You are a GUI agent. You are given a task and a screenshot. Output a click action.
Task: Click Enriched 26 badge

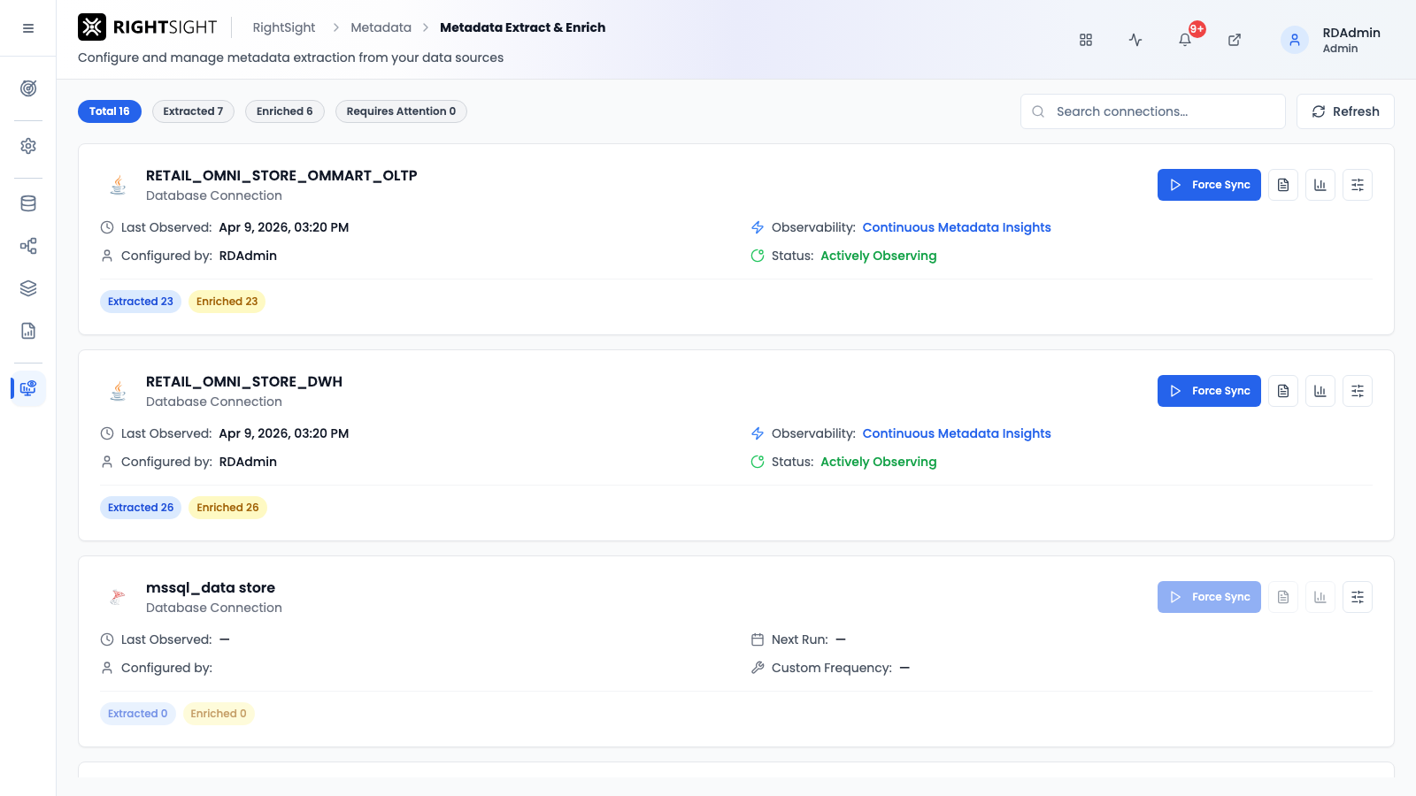click(x=227, y=508)
